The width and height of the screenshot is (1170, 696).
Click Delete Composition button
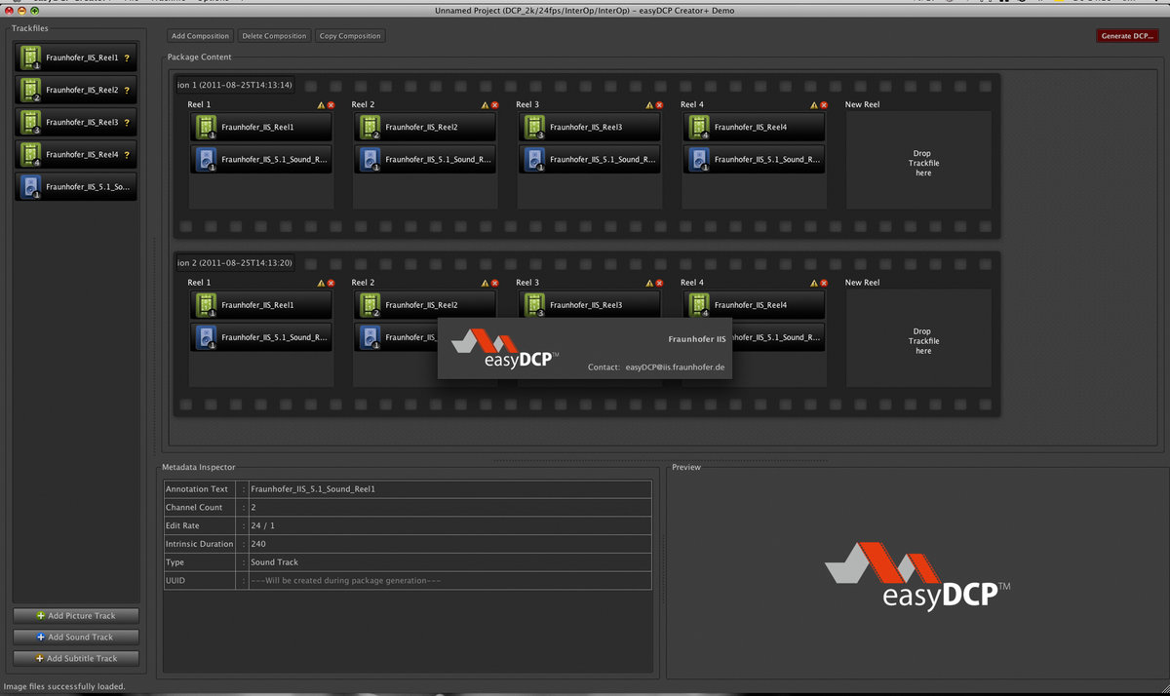click(274, 36)
